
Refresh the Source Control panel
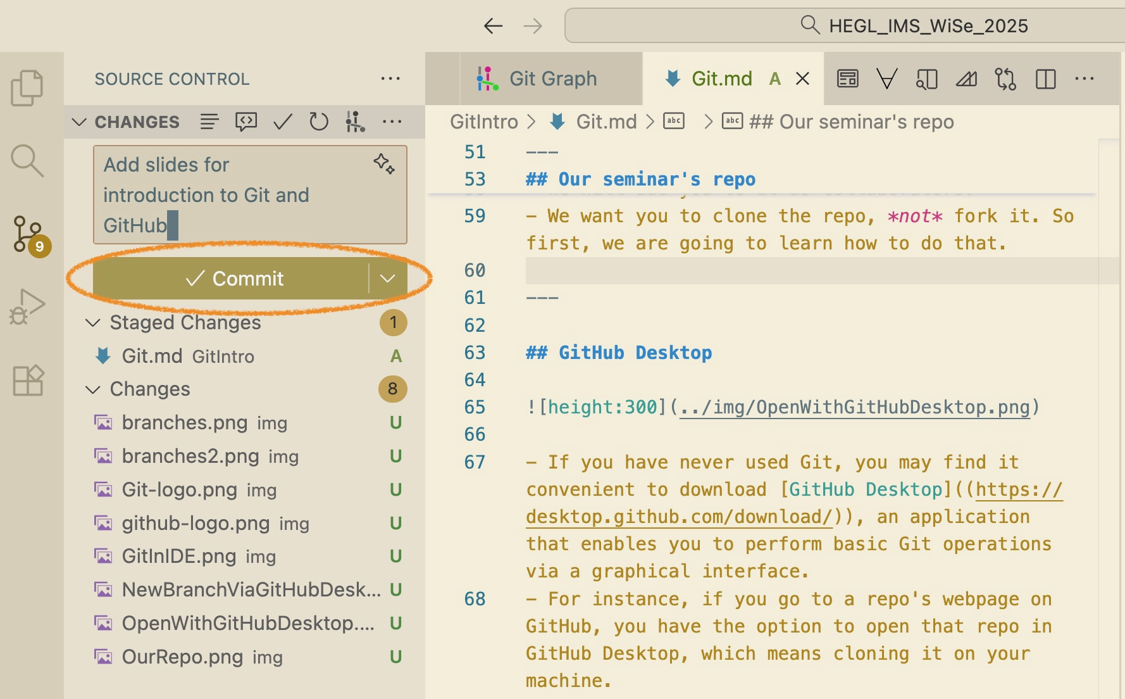(x=320, y=121)
